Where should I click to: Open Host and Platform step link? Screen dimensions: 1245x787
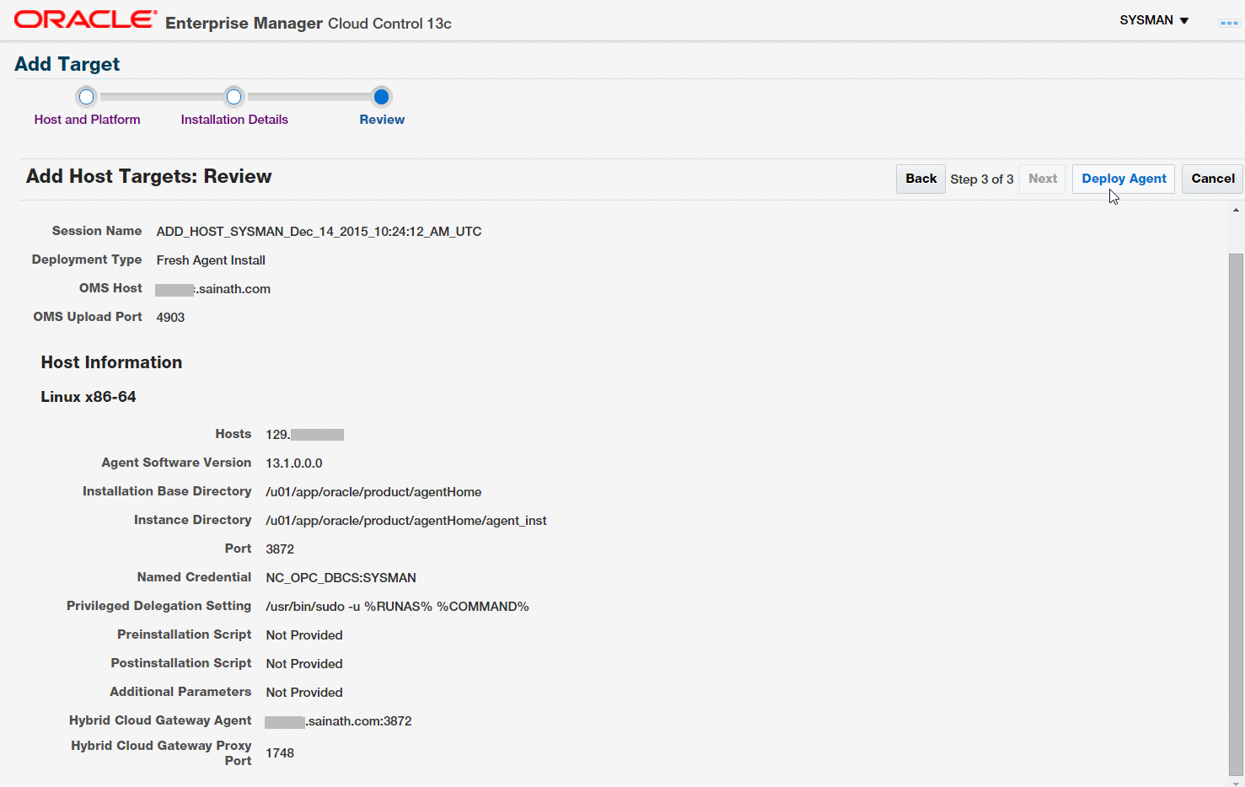click(x=87, y=120)
